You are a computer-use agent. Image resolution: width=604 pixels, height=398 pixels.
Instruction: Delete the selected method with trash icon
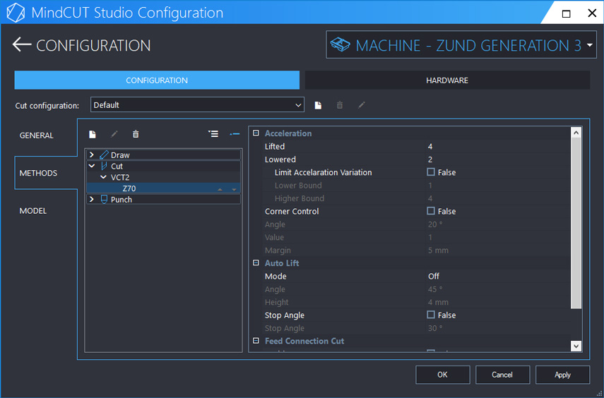136,134
